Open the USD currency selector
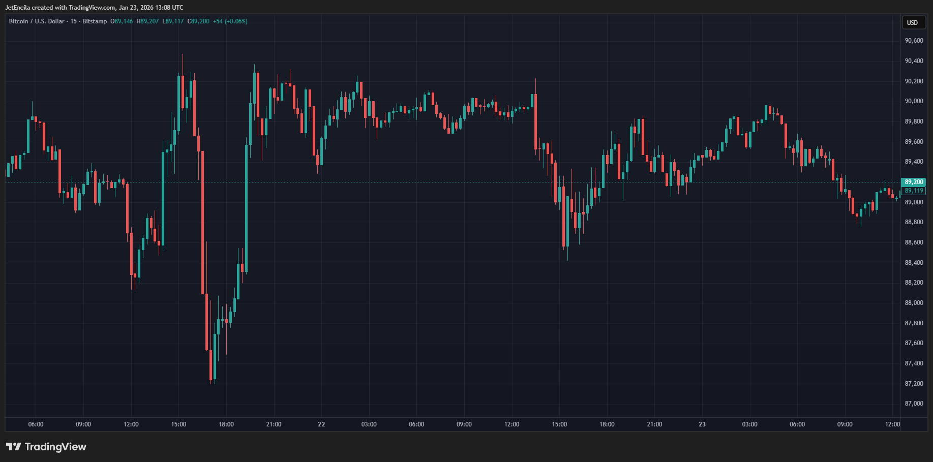Viewport: 933px width, 462px height. click(913, 22)
